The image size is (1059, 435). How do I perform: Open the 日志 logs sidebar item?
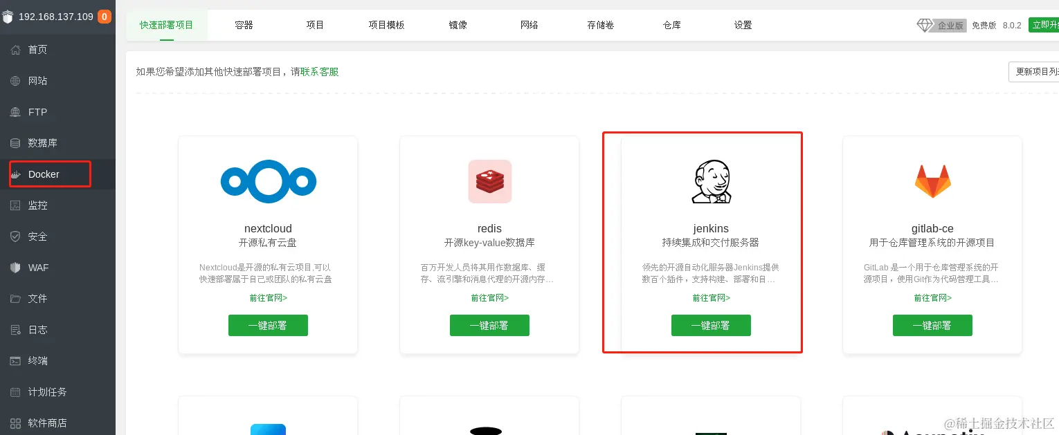tap(57, 330)
